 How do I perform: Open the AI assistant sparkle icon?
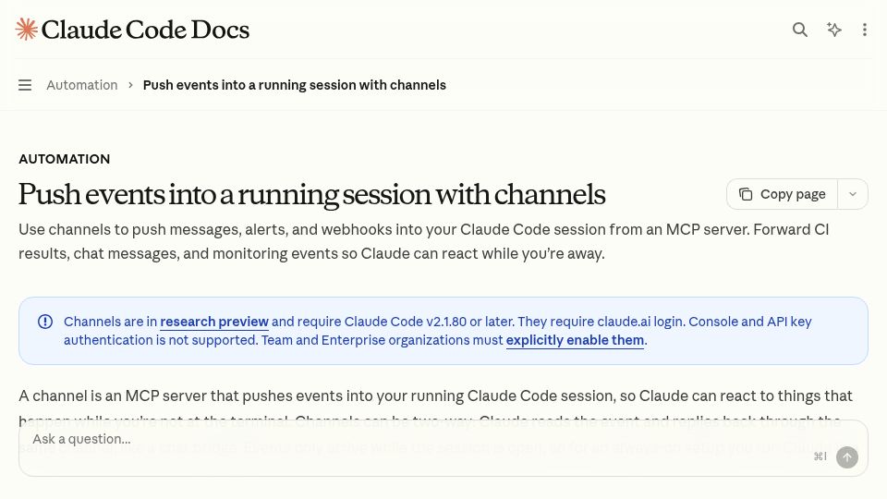point(833,30)
